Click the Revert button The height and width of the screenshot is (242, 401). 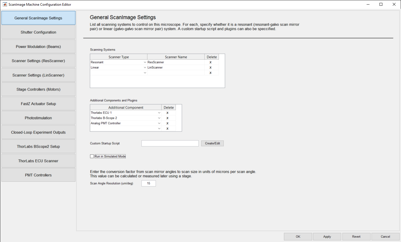pyautogui.click(x=356, y=237)
